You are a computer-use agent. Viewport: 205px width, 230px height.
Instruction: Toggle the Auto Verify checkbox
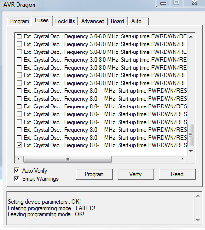click(17, 170)
